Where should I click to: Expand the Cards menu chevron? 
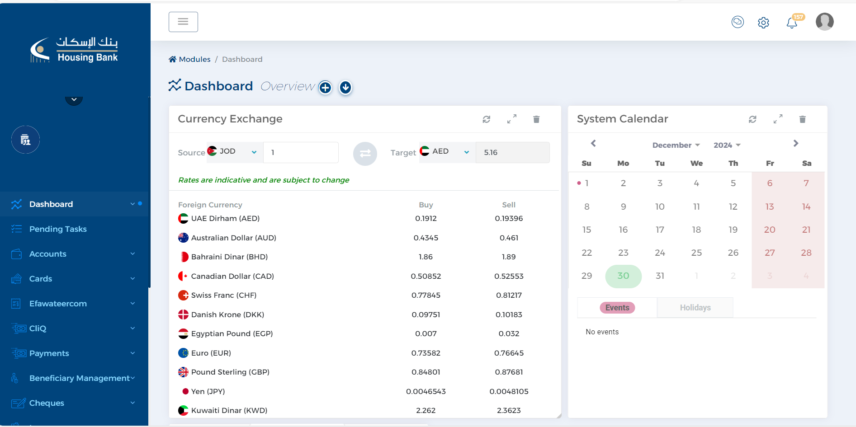133,279
